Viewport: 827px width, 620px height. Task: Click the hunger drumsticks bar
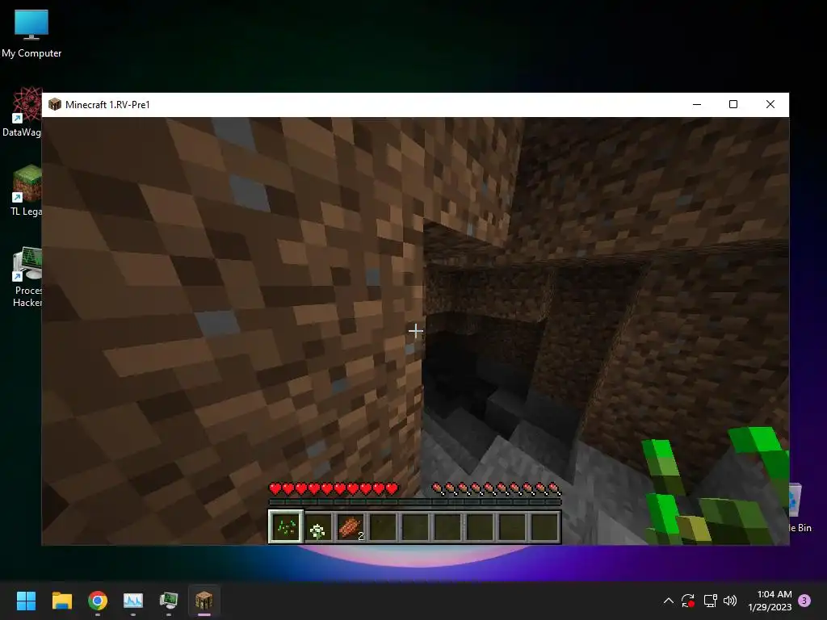point(497,489)
